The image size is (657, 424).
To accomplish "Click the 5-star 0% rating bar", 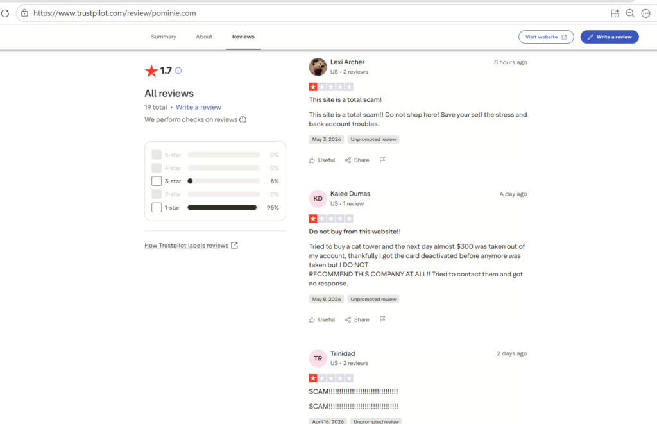I will point(224,155).
